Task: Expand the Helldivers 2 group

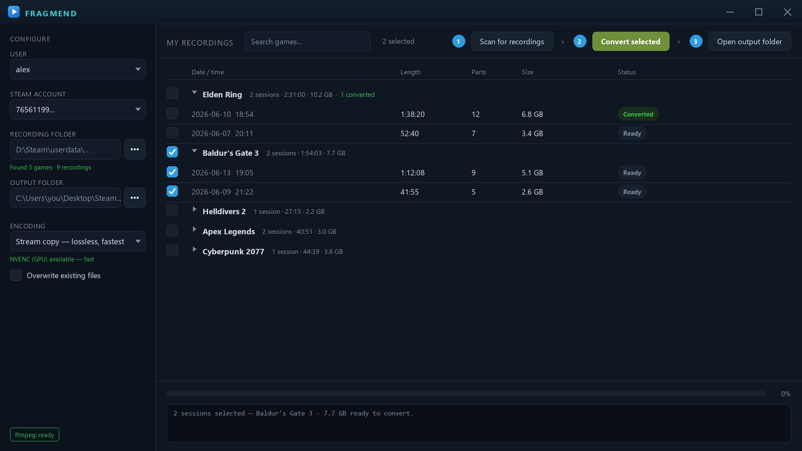Action: [x=194, y=209]
